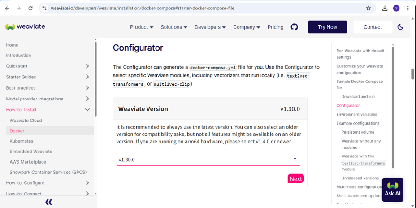Open the v1.30.0 version dropdown

pos(208,160)
